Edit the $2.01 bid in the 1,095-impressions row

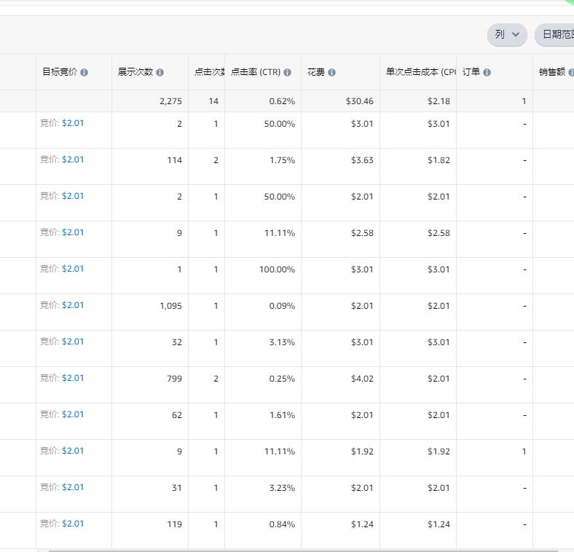coord(73,305)
